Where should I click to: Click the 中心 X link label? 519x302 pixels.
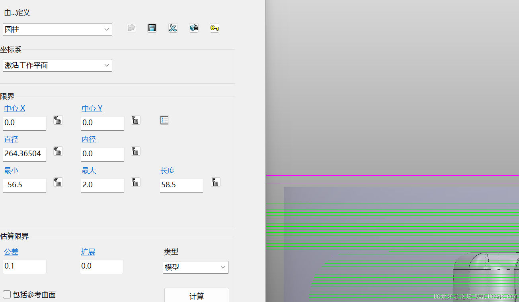point(15,108)
